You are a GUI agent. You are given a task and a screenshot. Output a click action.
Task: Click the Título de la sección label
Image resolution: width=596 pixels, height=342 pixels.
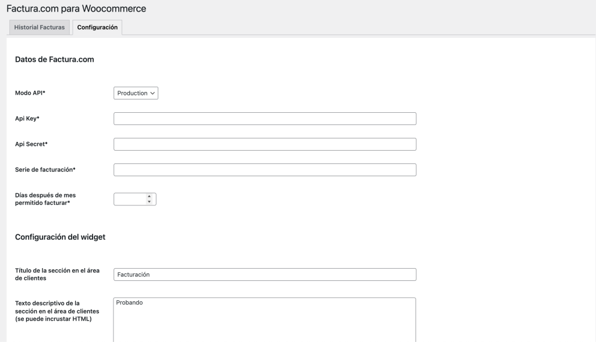57,275
